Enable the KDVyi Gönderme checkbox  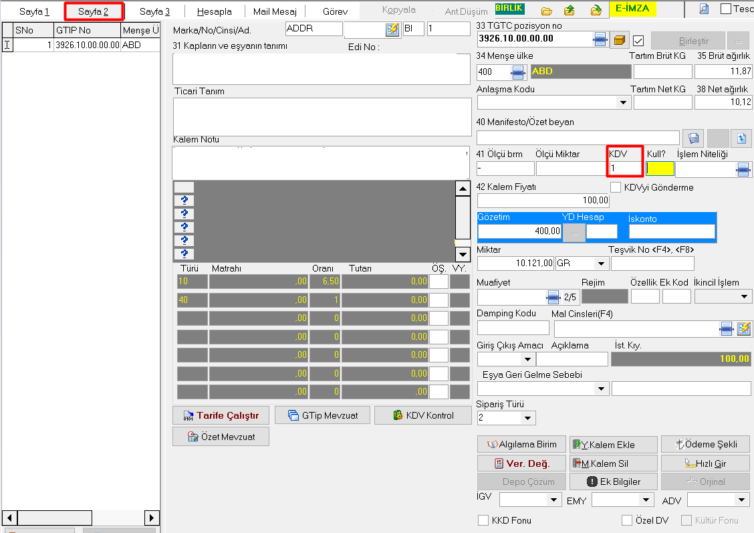616,188
